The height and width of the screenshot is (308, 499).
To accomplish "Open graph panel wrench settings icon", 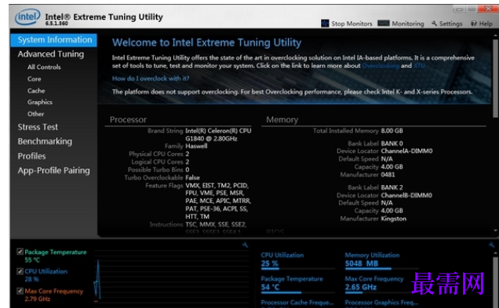I will [x=245, y=245].
